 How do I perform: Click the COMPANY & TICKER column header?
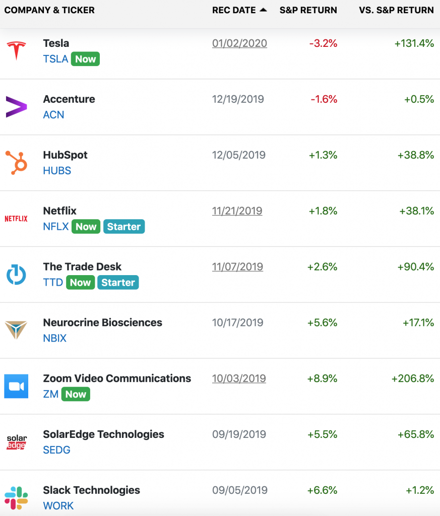point(49,10)
